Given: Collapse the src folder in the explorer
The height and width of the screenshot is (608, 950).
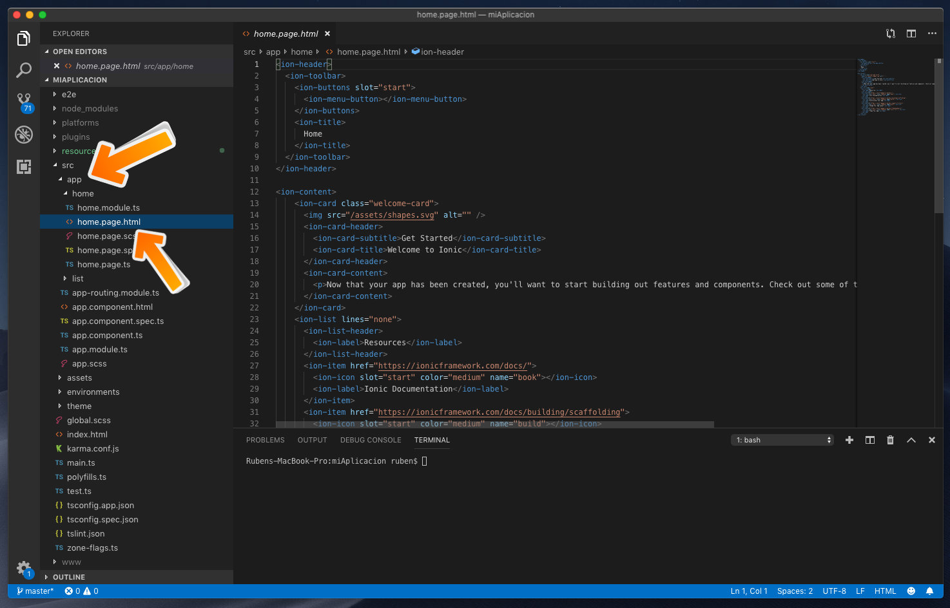Looking at the screenshot, I should point(67,165).
